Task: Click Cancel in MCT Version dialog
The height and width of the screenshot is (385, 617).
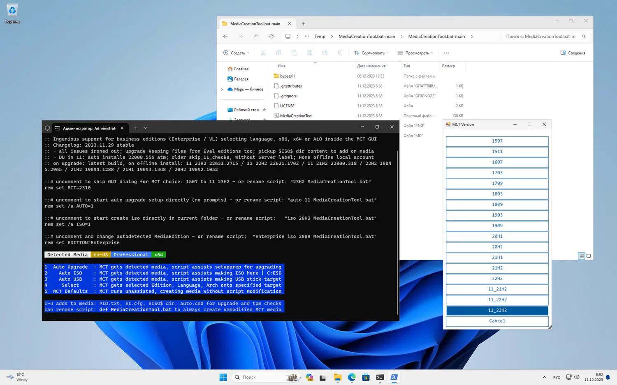Action: [x=497, y=321]
